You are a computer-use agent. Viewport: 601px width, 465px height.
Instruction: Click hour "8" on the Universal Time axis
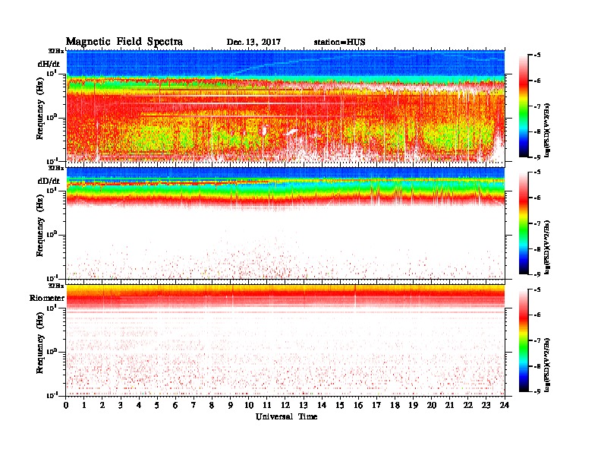(212, 405)
